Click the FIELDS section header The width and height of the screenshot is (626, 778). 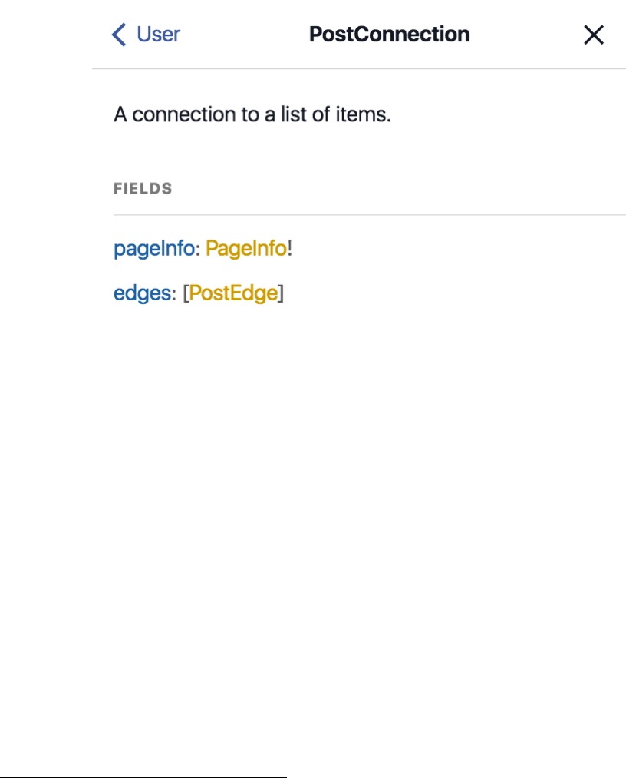click(143, 189)
